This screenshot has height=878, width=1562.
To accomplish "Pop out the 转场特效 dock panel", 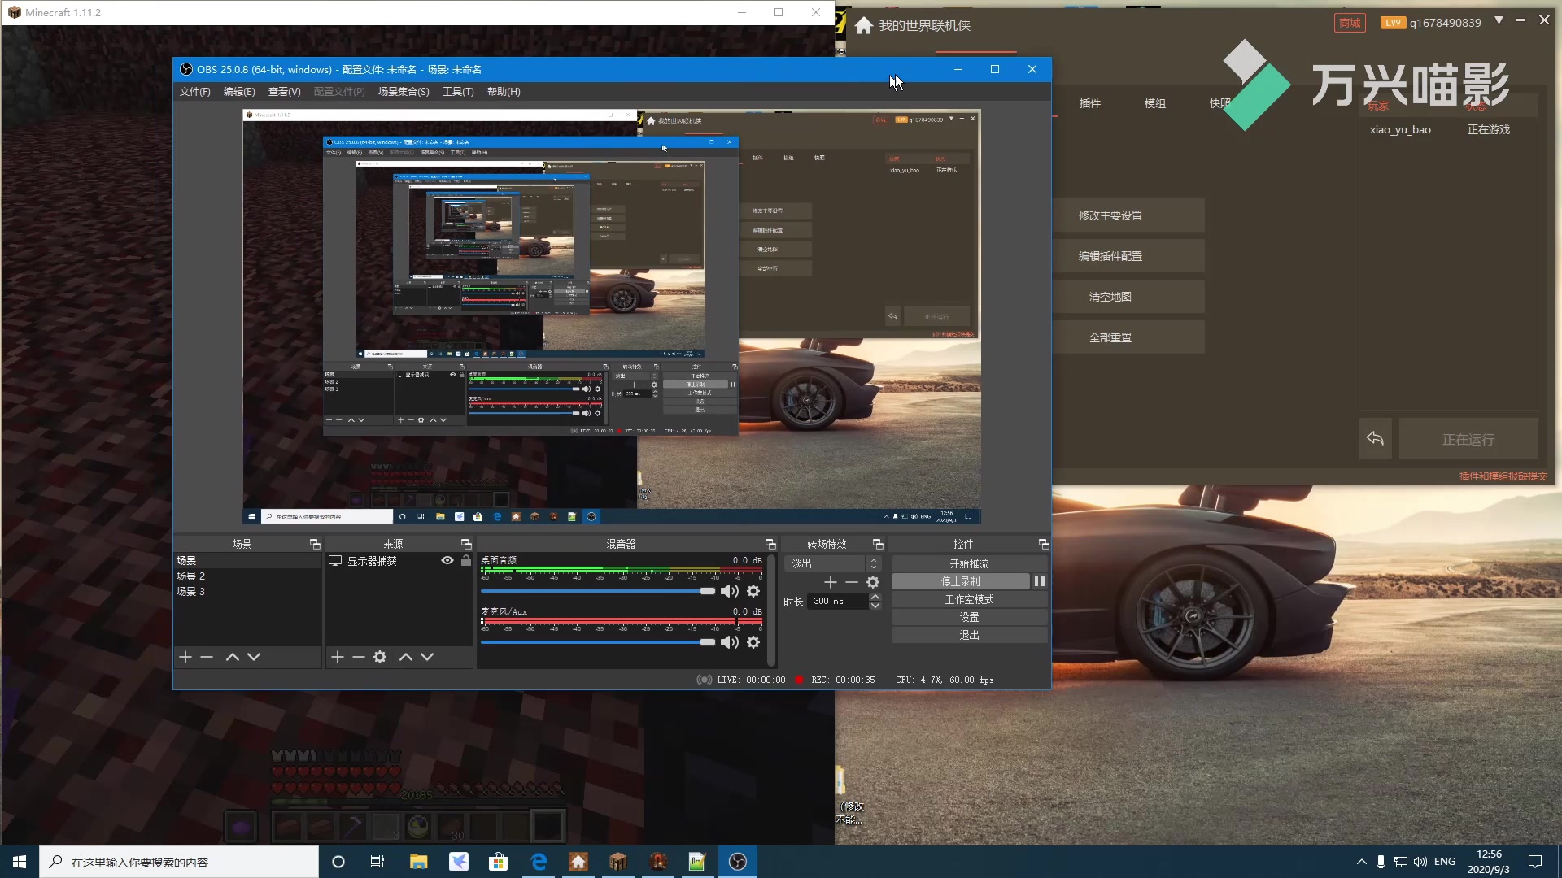I will coord(878,544).
